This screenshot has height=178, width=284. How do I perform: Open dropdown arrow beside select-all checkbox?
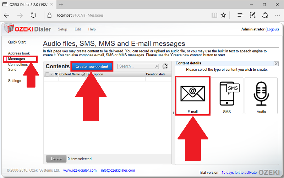[51, 74]
